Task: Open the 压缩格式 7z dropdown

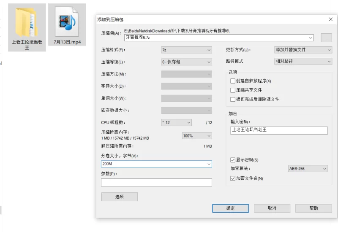Action: point(186,50)
